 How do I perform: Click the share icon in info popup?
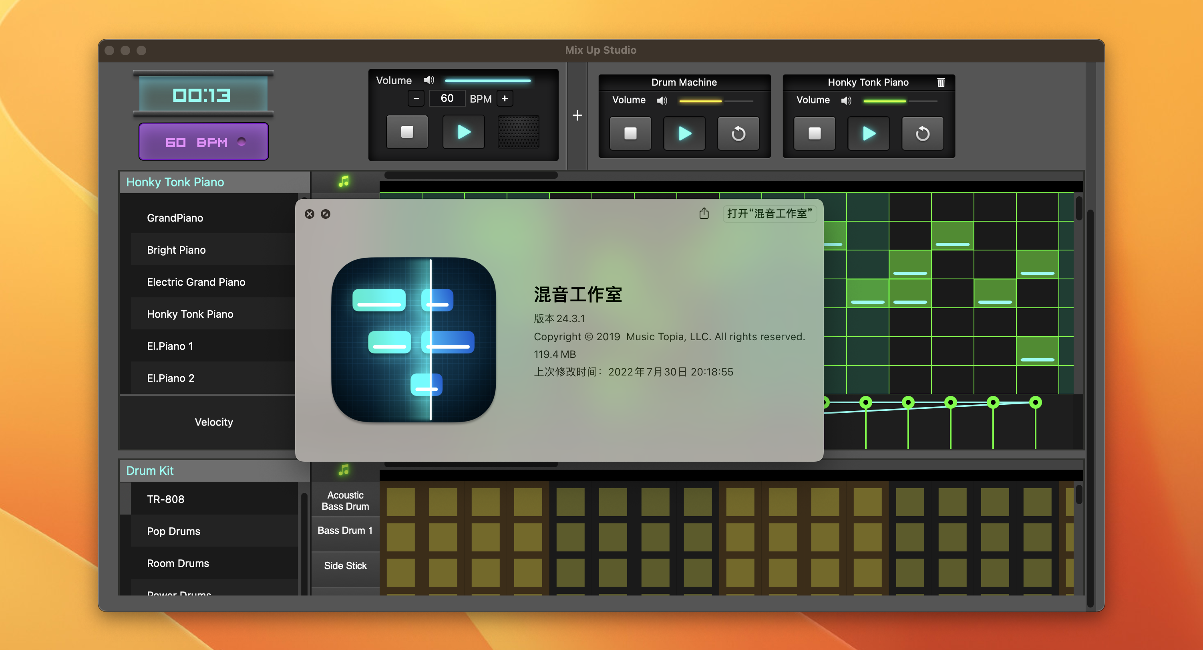704,214
